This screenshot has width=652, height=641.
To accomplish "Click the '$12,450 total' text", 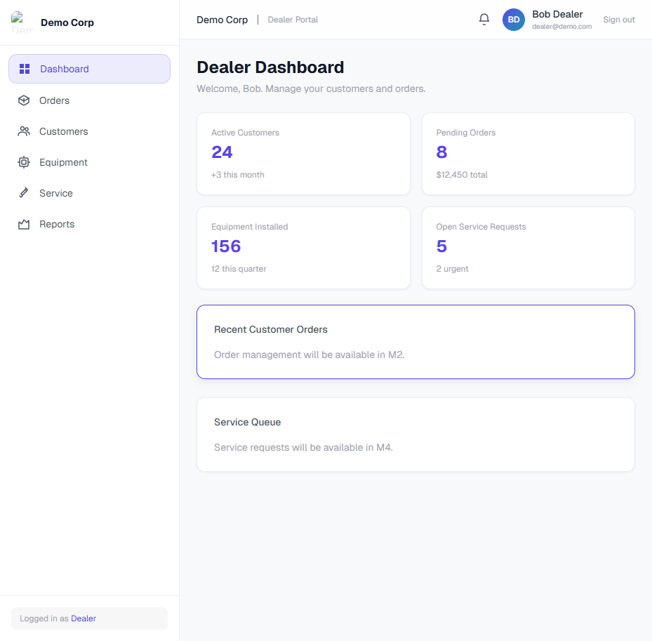I will point(462,175).
